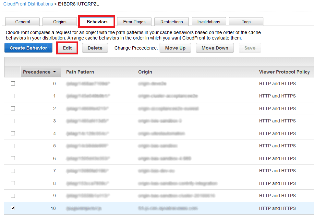
Task: Click HTTP and HTTPS in precedence 10 row
Action: [x=277, y=208]
